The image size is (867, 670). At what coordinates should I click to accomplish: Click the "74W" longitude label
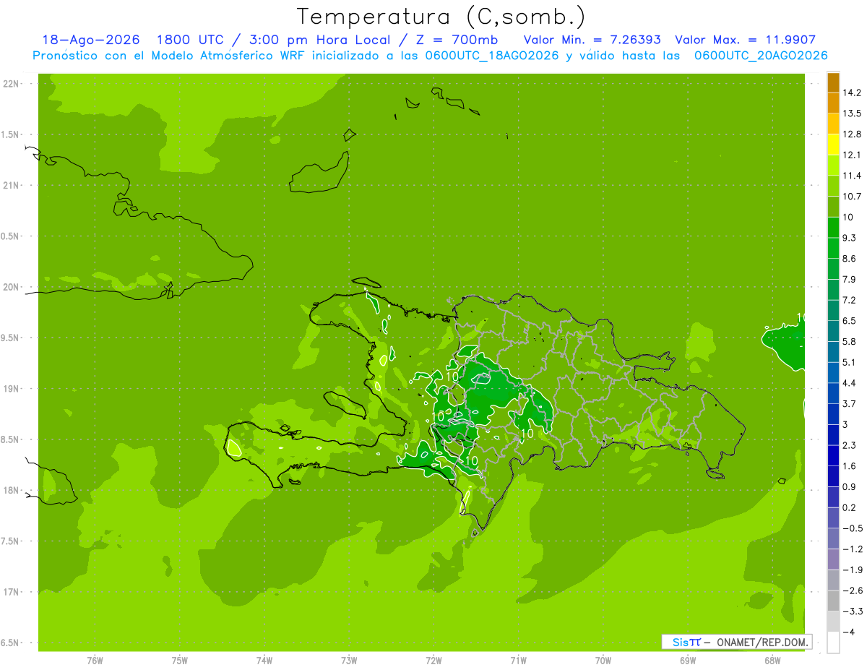[x=264, y=661]
